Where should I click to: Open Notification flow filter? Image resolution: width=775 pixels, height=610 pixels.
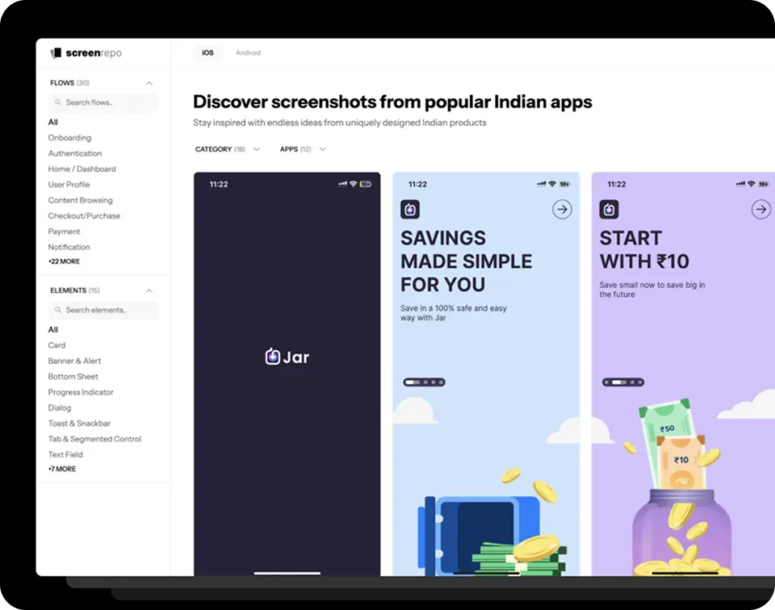[x=69, y=247]
